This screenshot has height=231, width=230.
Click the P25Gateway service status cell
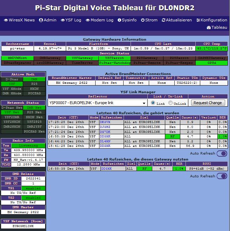[147, 58]
